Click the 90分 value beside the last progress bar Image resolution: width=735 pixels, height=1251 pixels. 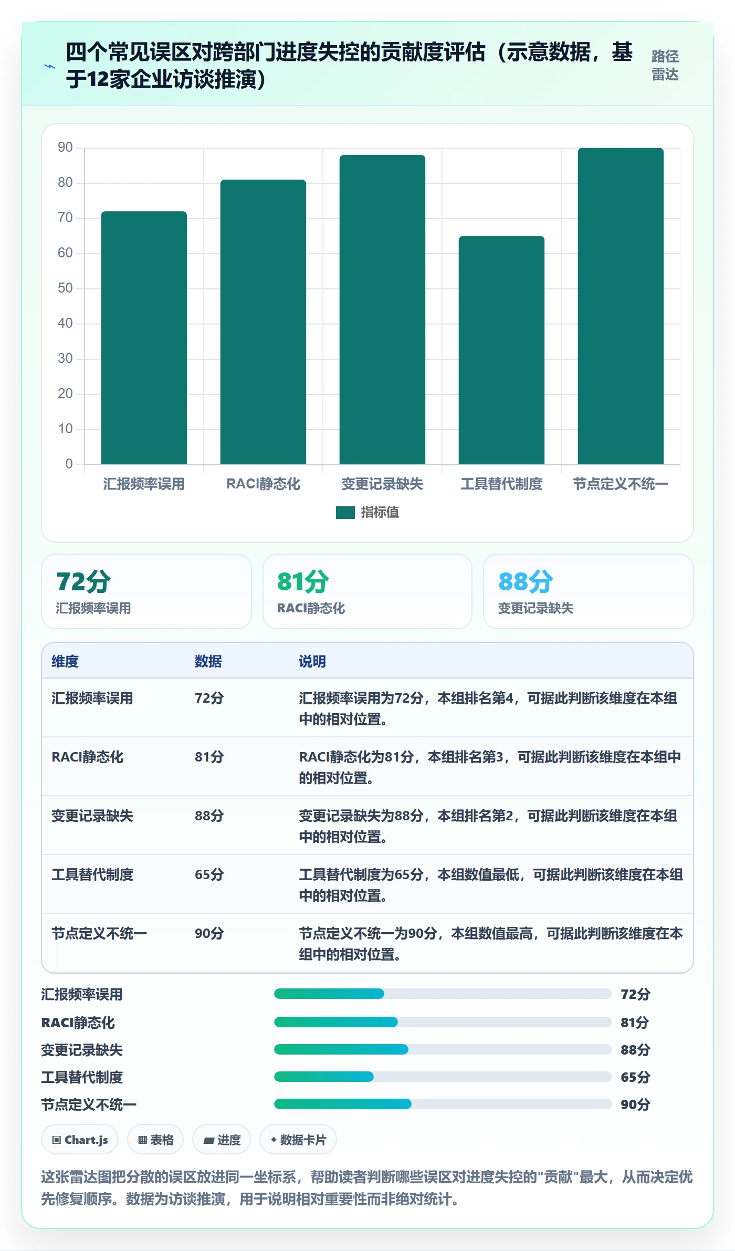pos(635,1104)
